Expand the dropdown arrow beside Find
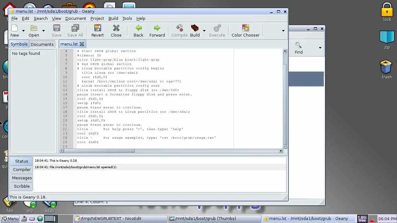Screen dimensions: 397x223 [320, 48]
